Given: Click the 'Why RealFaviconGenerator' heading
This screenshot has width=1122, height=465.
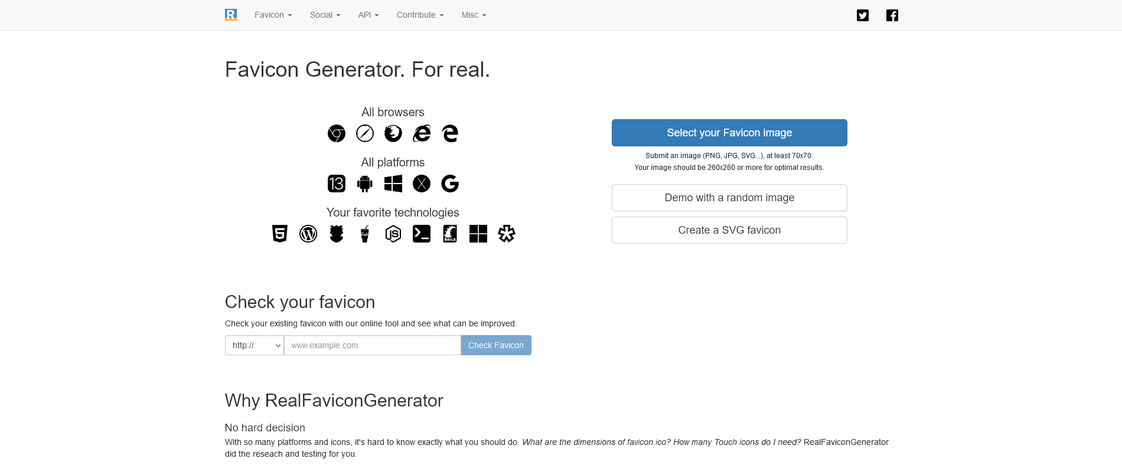Looking at the screenshot, I should tap(334, 401).
